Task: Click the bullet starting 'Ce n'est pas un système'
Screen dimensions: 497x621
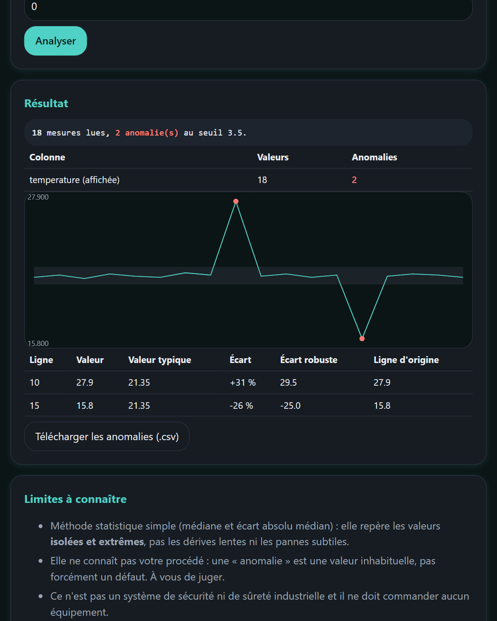Action: pos(260,604)
